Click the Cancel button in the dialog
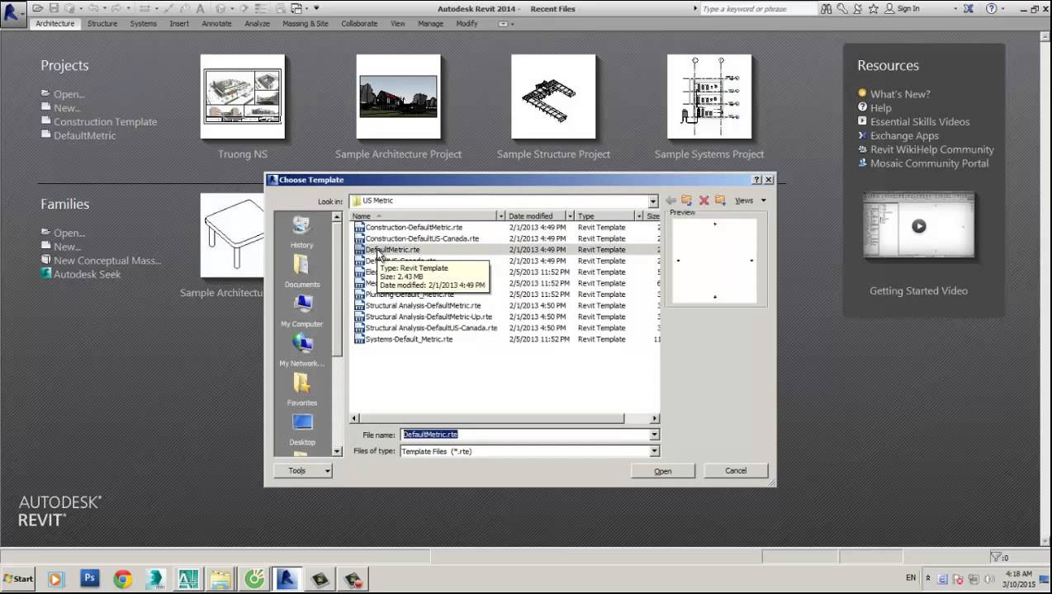Viewport: 1052px width, 594px height. pyautogui.click(x=736, y=471)
